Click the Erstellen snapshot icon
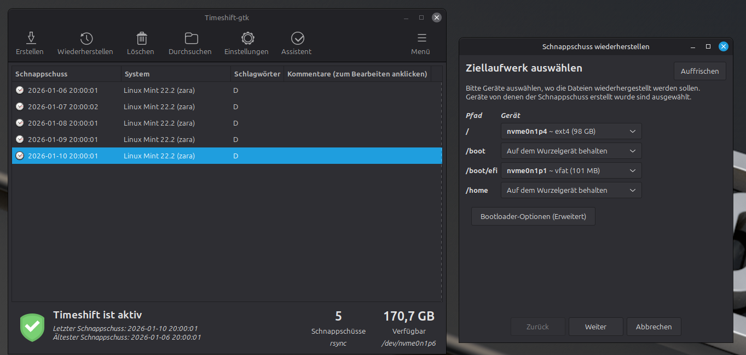The width and height of the screenshot is (746, 355). 31,38
